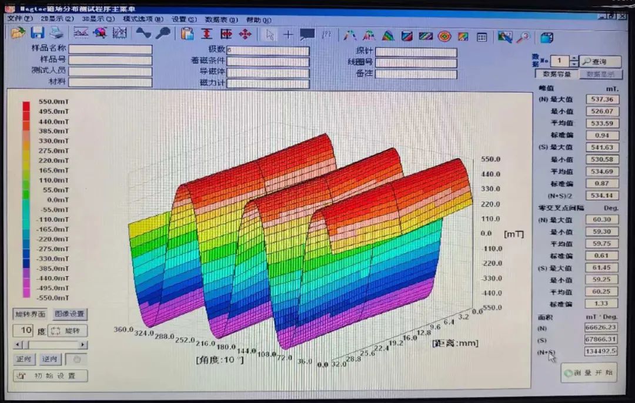This screenshot has width=635, height=403.
Task: Click the clipboard paste icon
Action: pyautogui.click(x=187, y=34)
